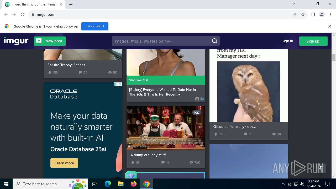Click the Oracle Database 23ai text
The width and height of the screenshot is (336, 189).
click(78, 149)
